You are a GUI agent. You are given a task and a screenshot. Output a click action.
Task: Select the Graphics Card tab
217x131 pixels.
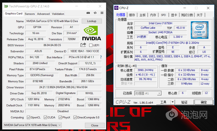tap(14, 14)
